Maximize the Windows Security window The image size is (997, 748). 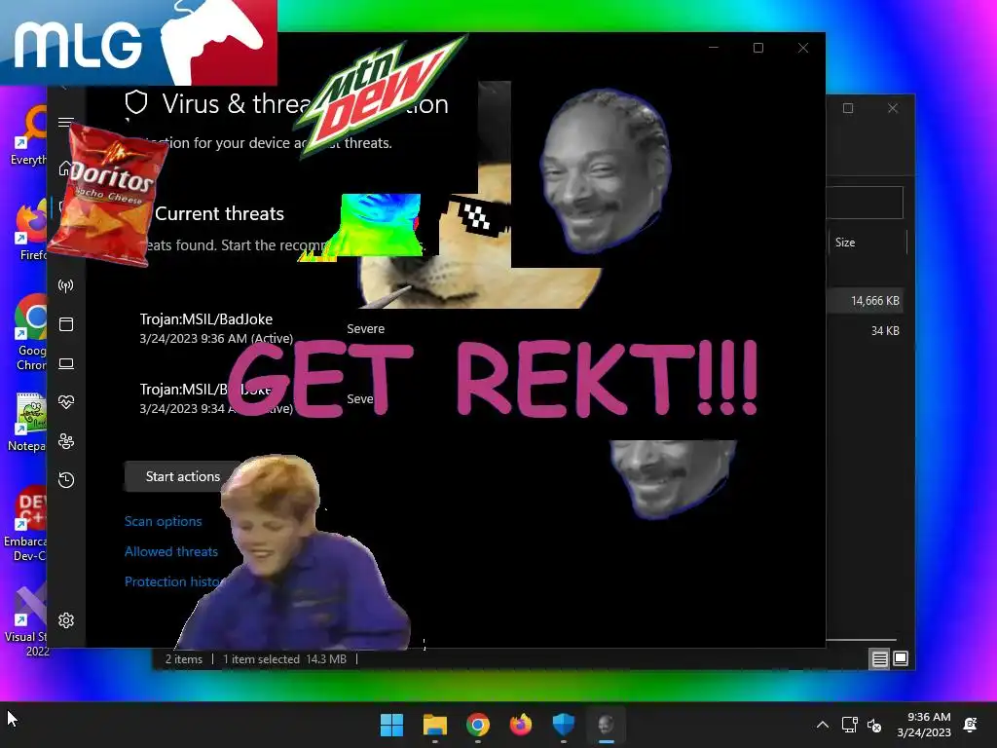[757, 48]
